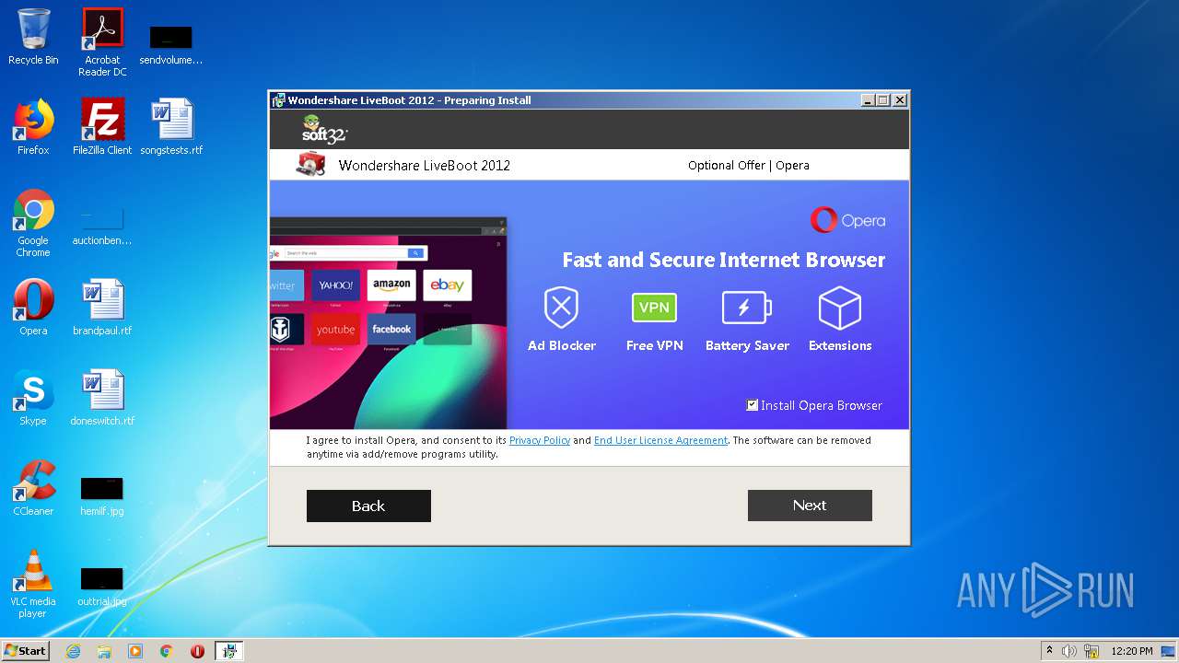Select the LiveBoot installer taskbar button
The image size is (1179, 663).
click(x=229, y=651)
